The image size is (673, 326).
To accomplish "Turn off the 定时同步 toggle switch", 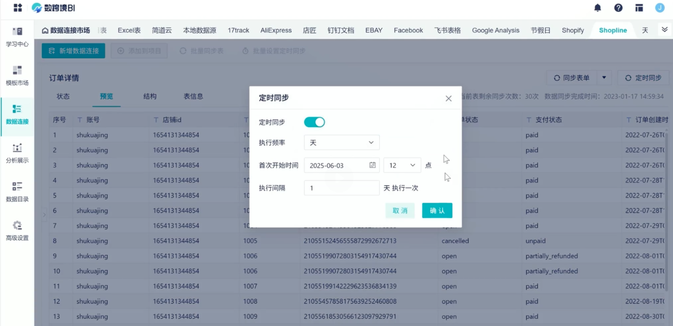I will point(314,122).
